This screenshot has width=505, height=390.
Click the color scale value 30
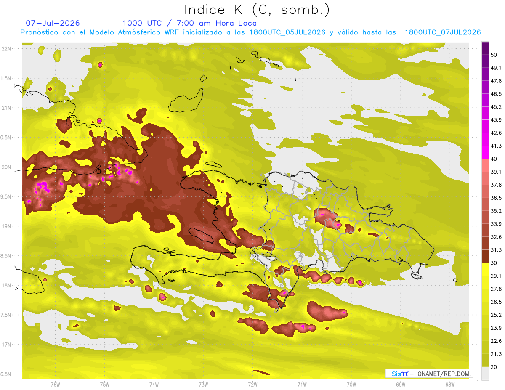(x=494, y=263)
